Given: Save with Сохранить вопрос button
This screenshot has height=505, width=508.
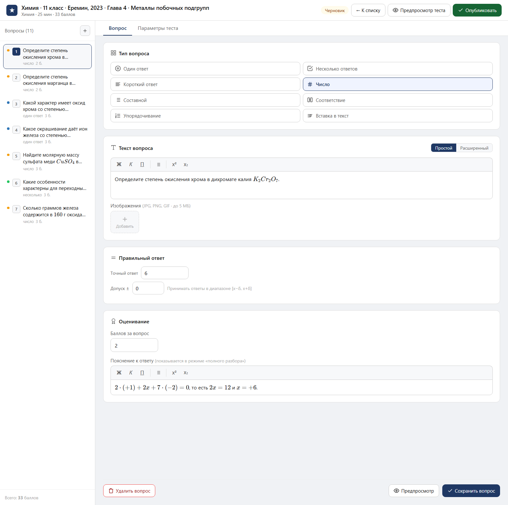Looking at the screenshot, I should coord(471,491).
